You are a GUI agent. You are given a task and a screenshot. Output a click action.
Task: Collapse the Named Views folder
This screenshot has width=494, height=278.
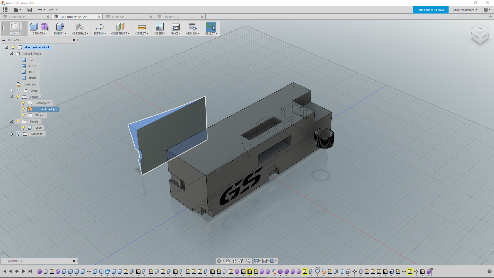(11, 54)
